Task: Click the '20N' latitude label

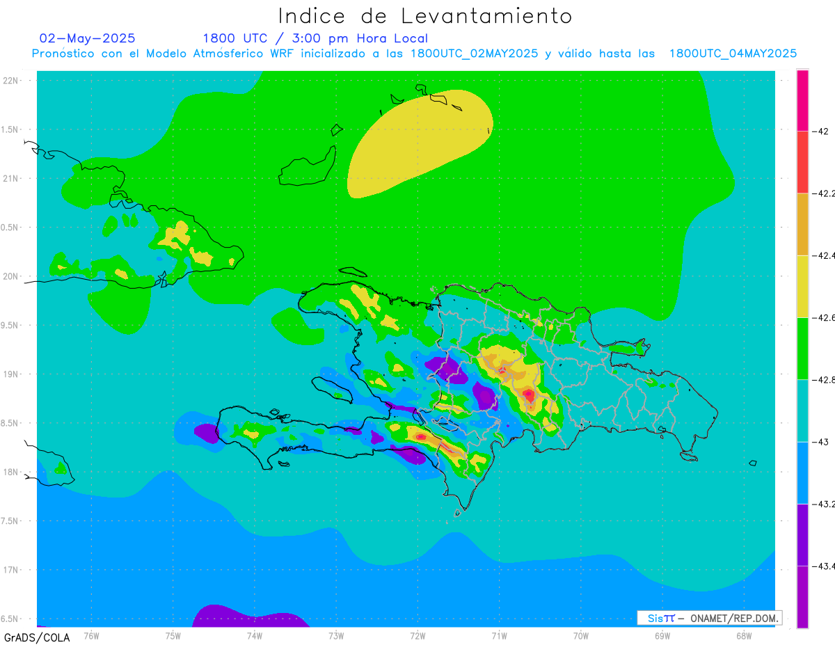Action: click(10, 276)
